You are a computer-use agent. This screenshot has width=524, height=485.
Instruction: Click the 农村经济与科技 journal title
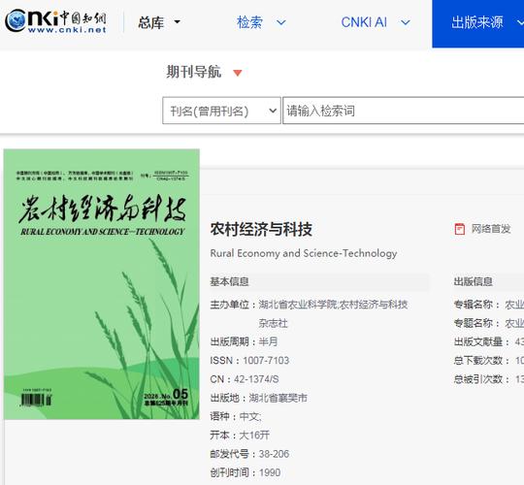[x=261, y=230]
